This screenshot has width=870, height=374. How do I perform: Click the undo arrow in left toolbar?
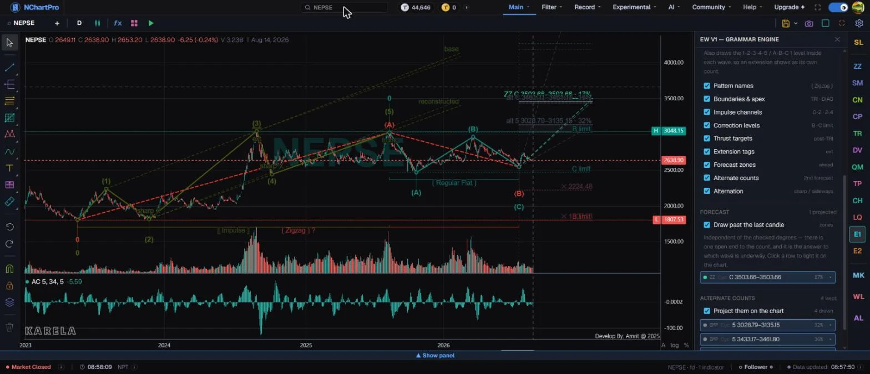9,227
